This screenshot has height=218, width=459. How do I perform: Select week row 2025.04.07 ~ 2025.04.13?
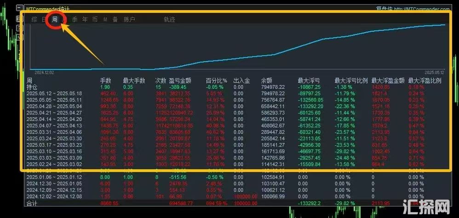tap(54, 126)
